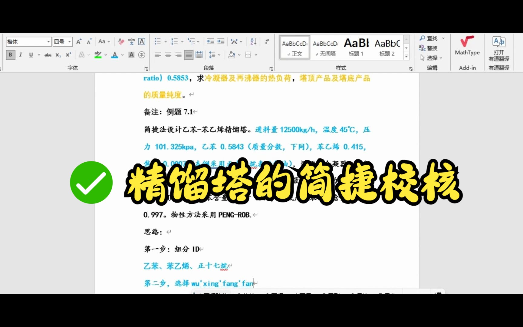The image size is (523, 327).
Task: Click the increase indent icon
Action: point(221,41)
